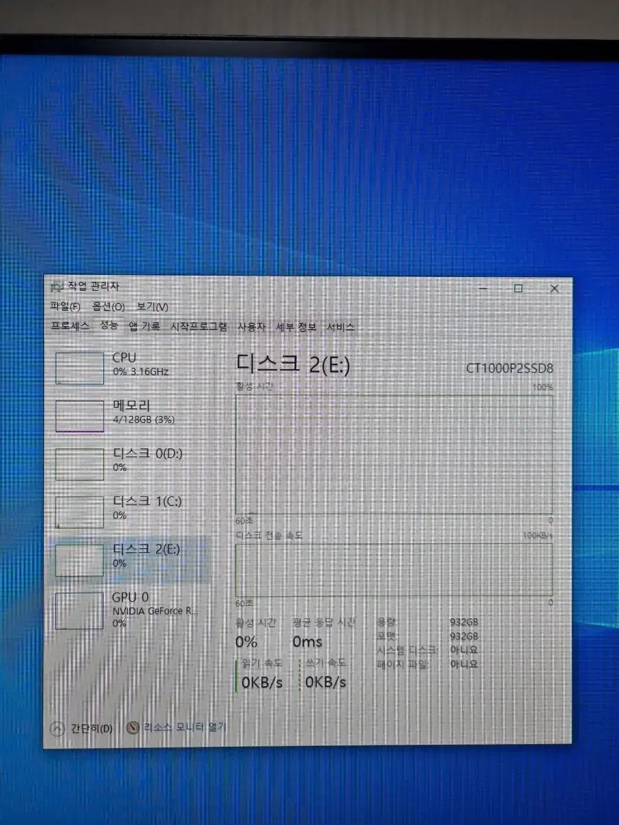
Task: Switch to the 시작프로그램 tab
Action: pyautogui.click(x=199, y=327)
